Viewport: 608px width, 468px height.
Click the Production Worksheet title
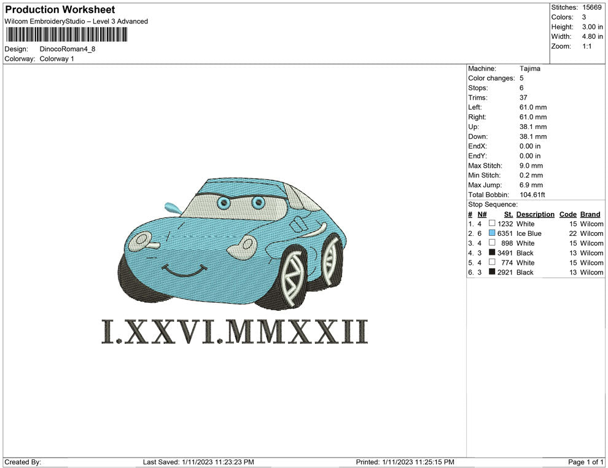click(60, 9)
